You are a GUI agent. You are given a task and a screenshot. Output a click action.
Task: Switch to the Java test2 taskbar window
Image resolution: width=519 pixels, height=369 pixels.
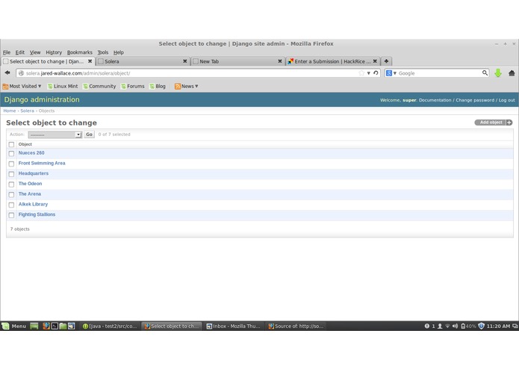[x=110, y=326]
